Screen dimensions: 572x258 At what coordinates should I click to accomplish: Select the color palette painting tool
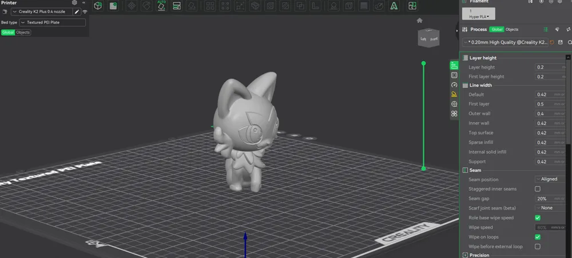pyautogui.click(x=379, y=6)
